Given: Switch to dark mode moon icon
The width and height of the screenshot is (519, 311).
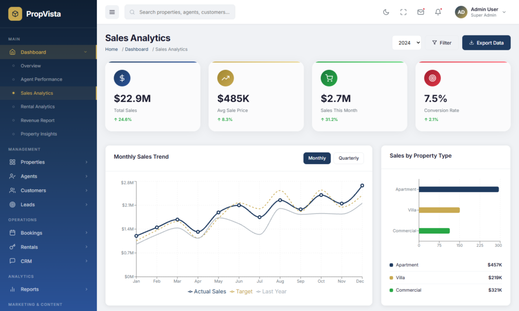Looking at the screenshot, I should (386, 12).
